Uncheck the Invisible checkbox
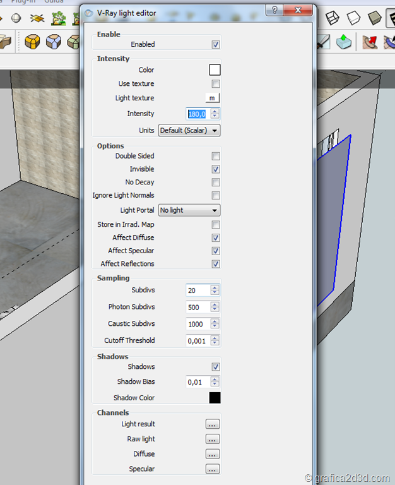Screen dimensions: 395x485 click(216, 169)
